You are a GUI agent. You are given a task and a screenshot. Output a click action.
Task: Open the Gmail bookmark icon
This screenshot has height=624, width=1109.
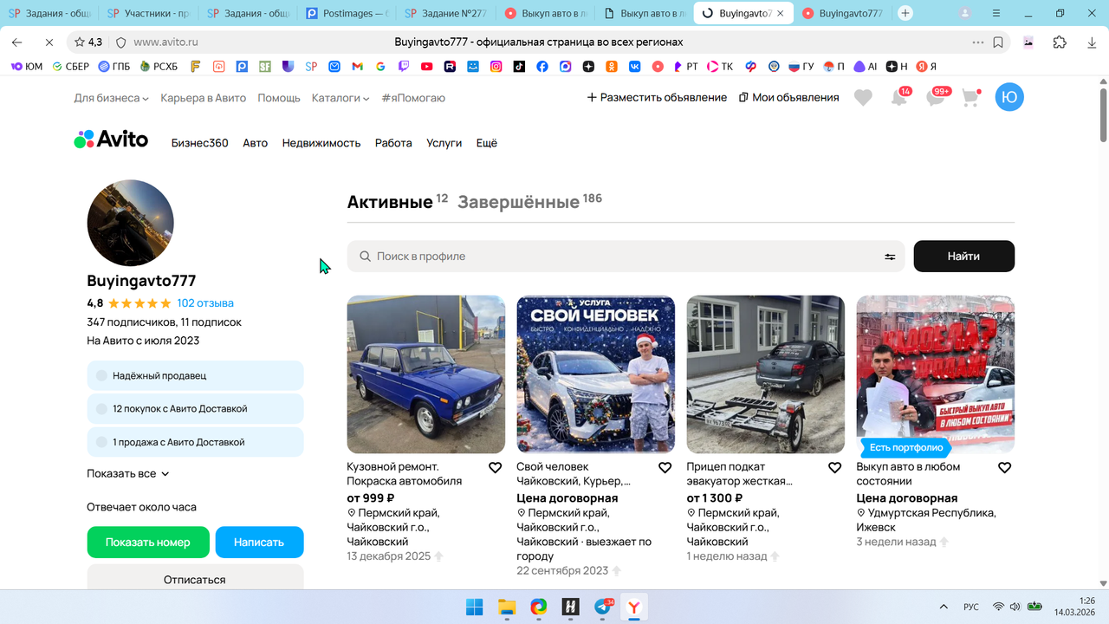coord(358,66)
